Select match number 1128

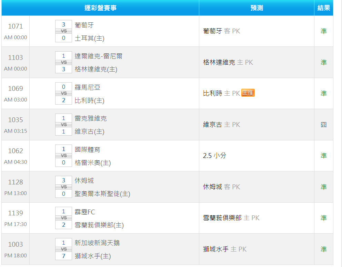[x=16, y=182]
